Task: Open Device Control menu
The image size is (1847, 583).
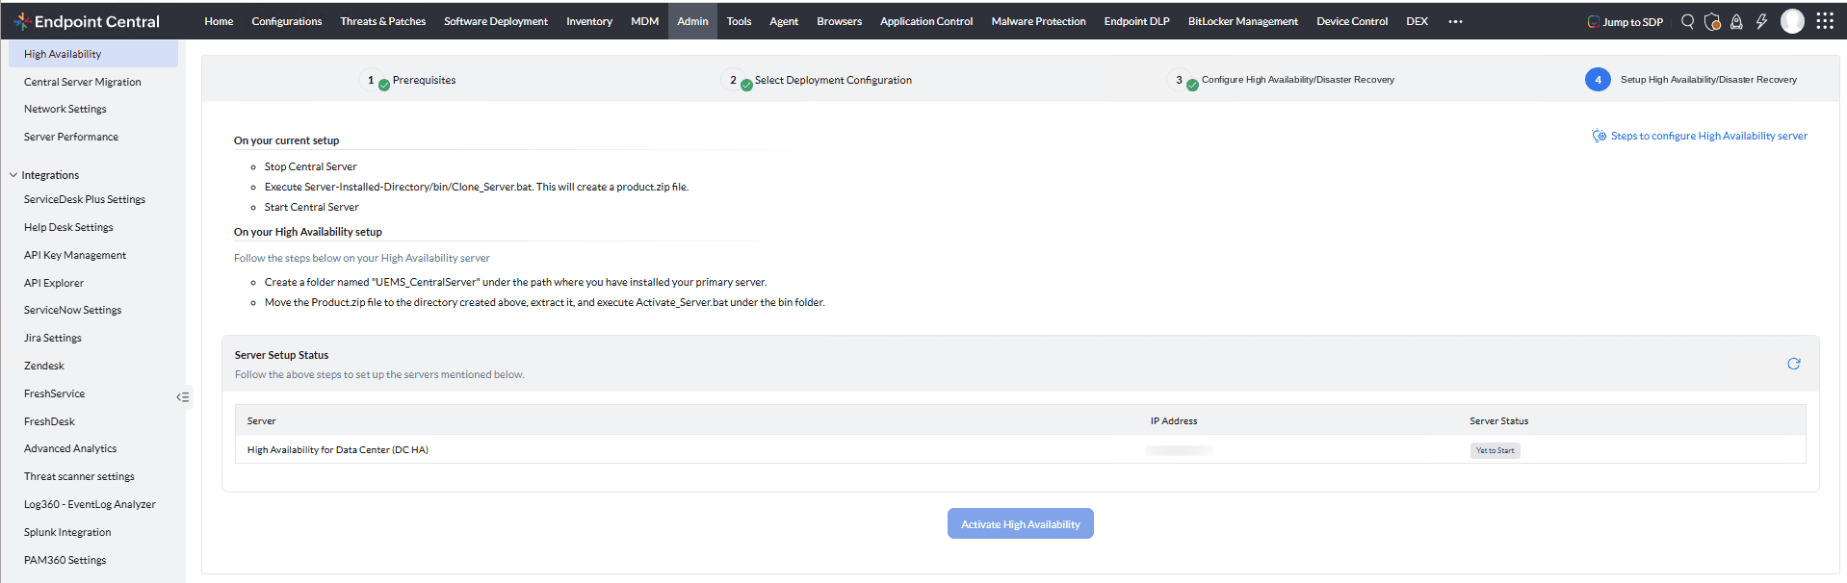Action: coord(1352,21)
